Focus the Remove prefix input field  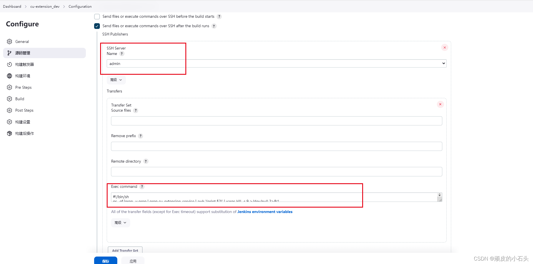276,146
